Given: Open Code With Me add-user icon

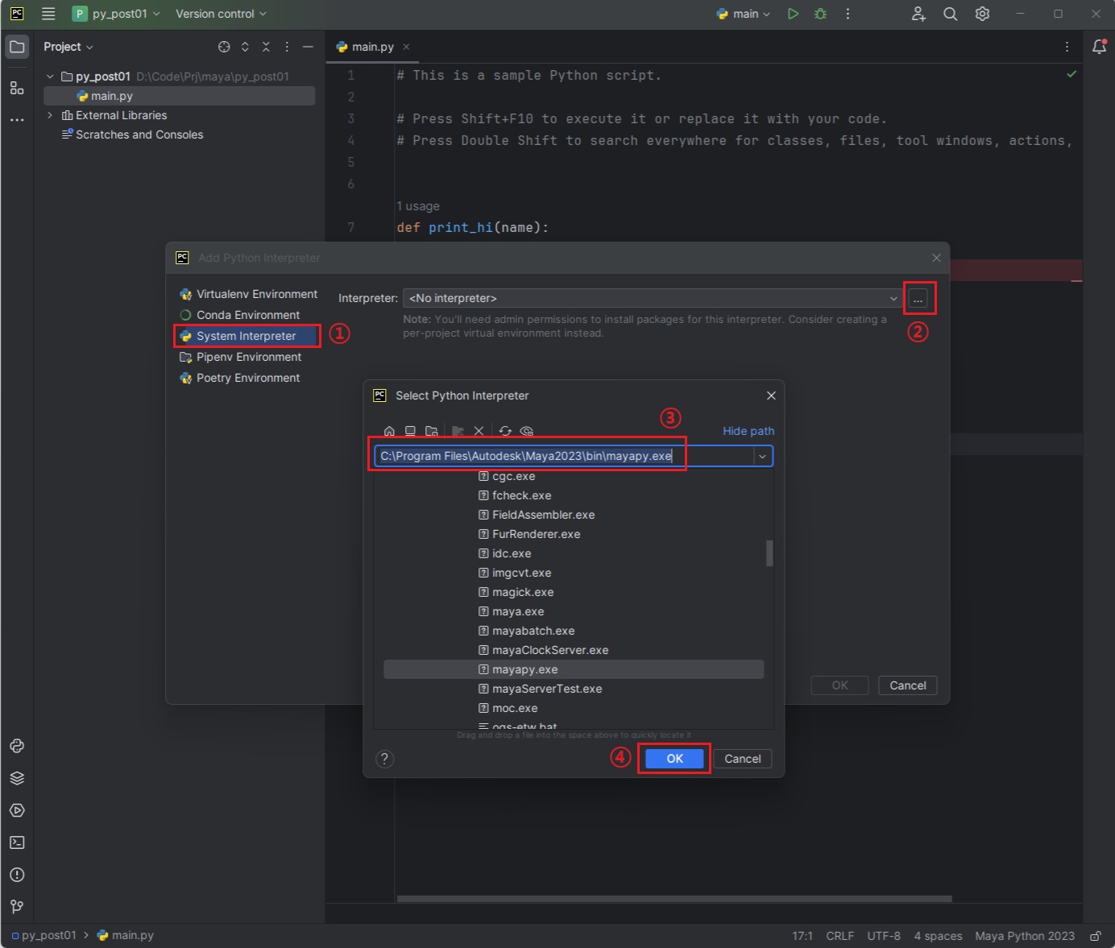Looking at the screenshot, I should coord(918,14).
